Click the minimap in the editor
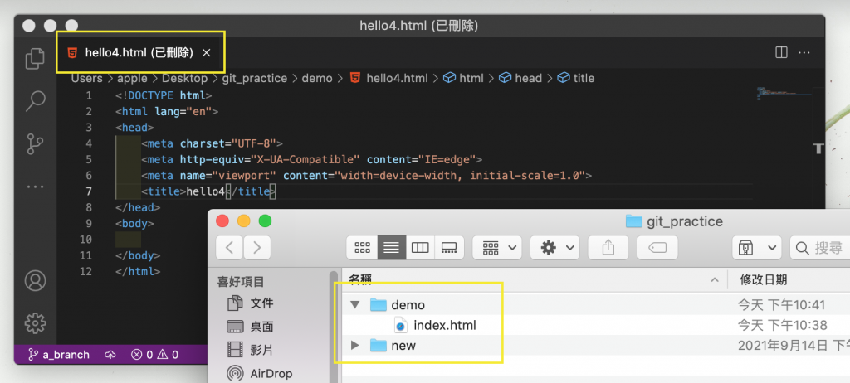The image size is (850, 383). click(784, 93)
